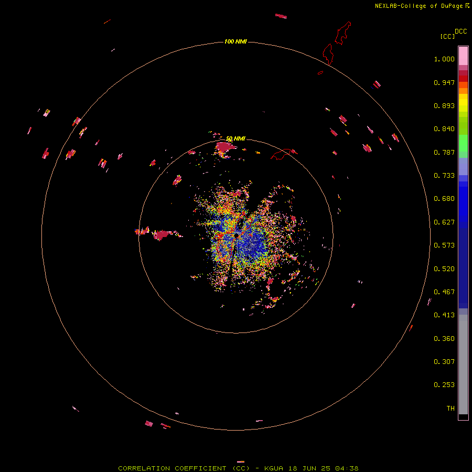Click the 0.467 scale value

(444, 292)
